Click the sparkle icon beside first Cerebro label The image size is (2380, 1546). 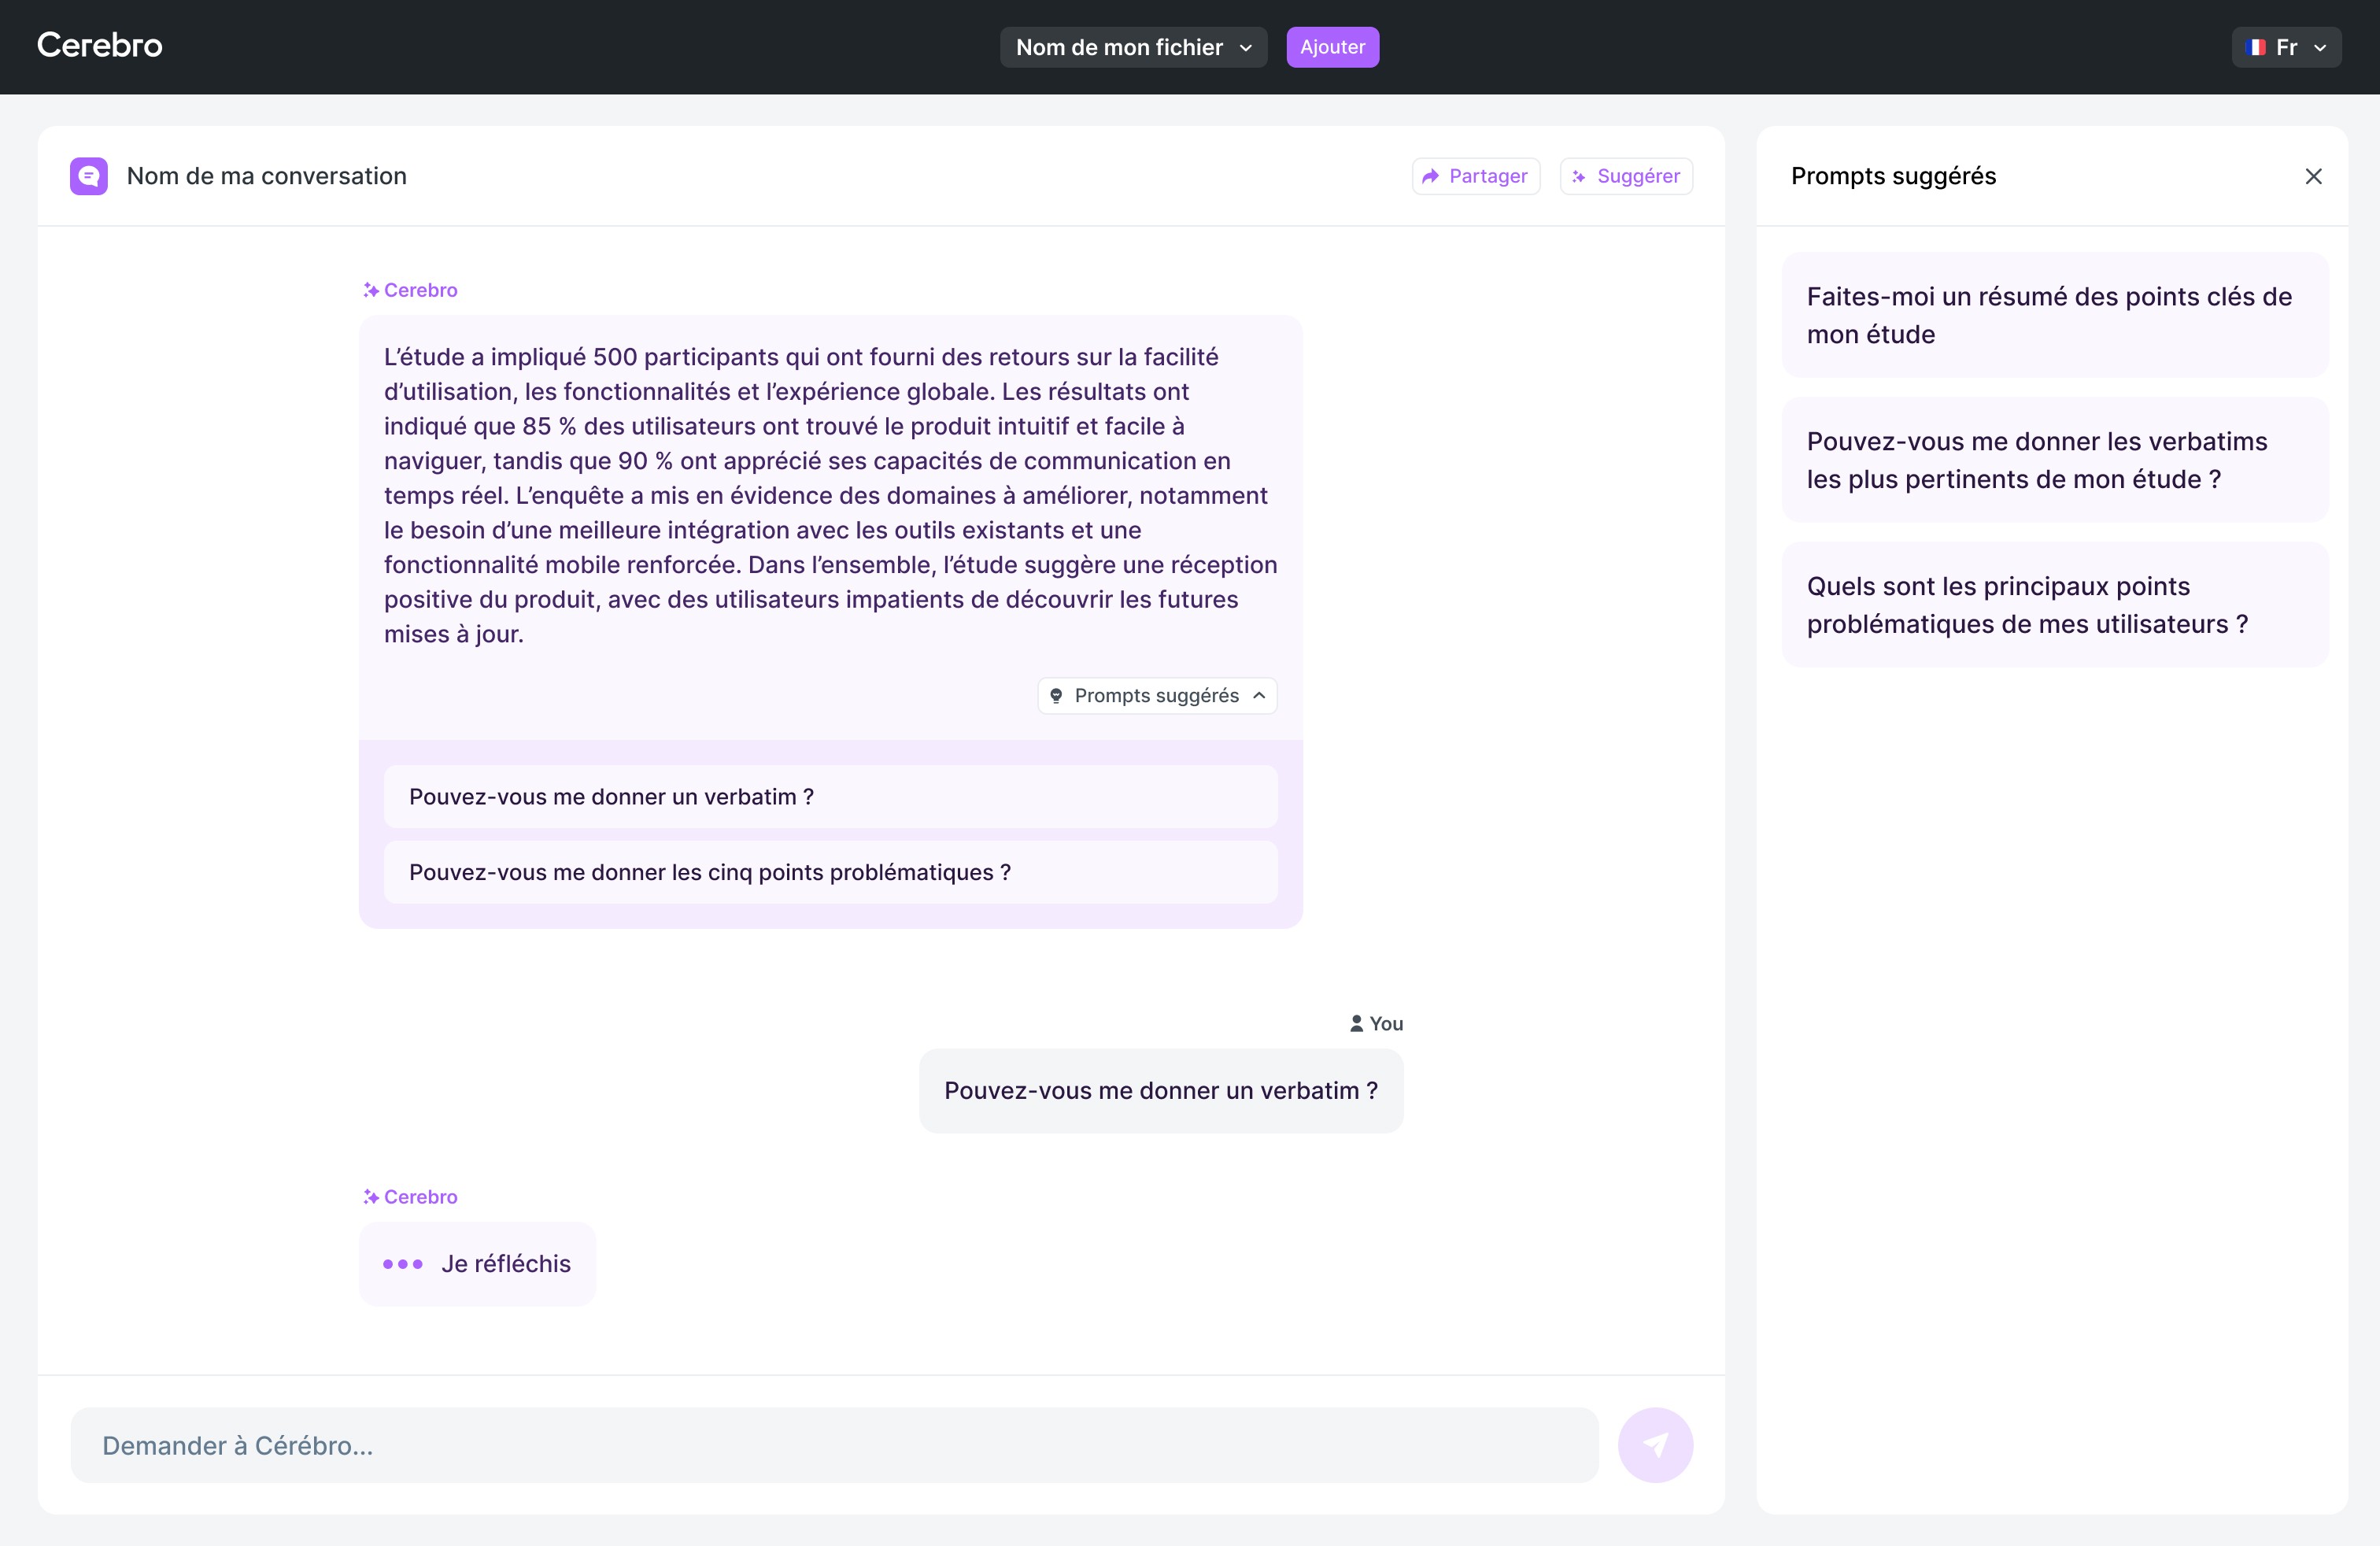pyautogui.click(x=371, y=290)
